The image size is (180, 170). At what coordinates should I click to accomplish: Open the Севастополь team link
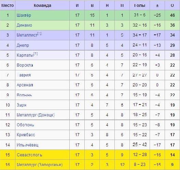[x=29, y=155]
